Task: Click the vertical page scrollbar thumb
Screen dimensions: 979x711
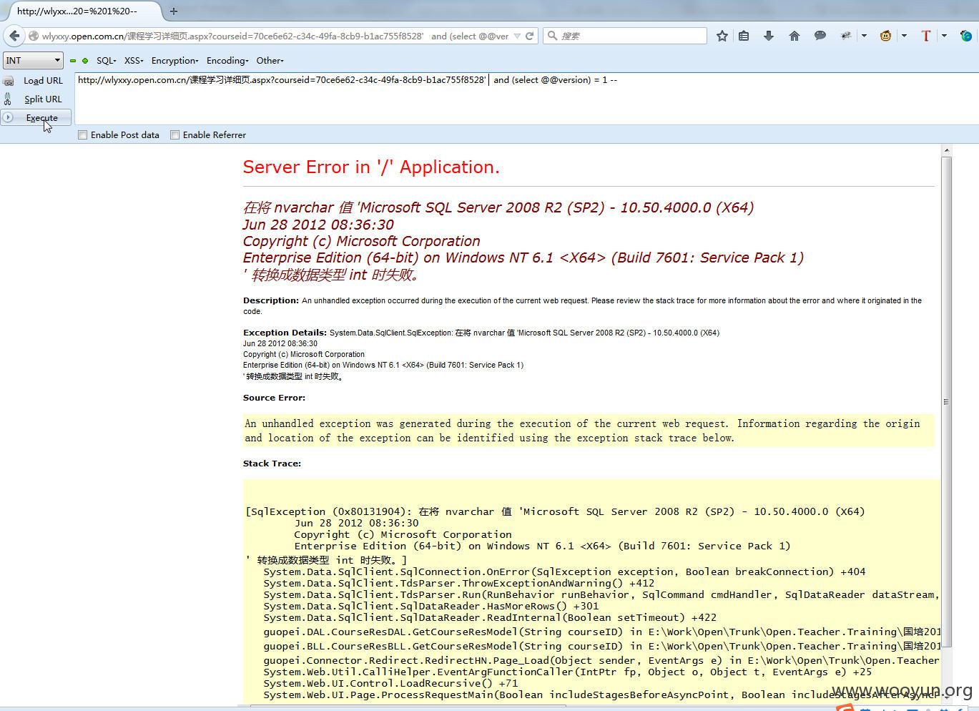Action: pos(947,401)
